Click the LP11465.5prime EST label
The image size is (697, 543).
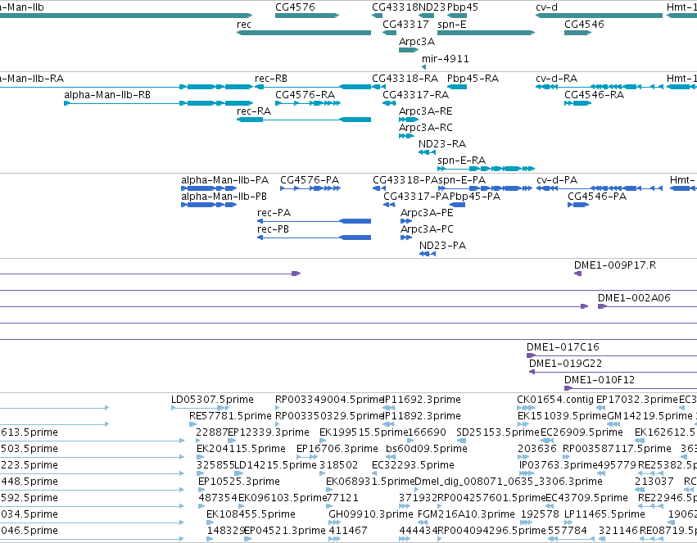point(604,515)
